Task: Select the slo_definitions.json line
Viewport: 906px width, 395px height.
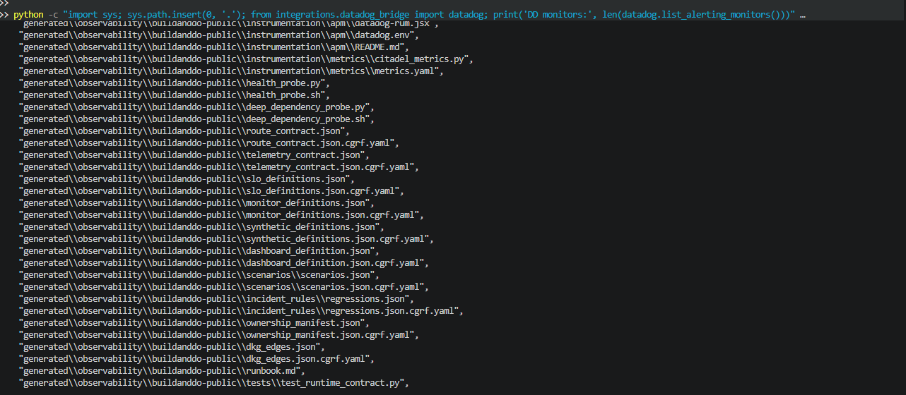Action: point(185,179)
